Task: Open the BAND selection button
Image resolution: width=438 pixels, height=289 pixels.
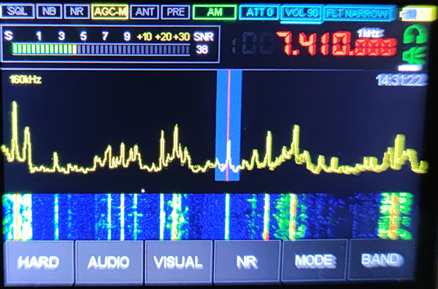Action: [x=380, y=260]
